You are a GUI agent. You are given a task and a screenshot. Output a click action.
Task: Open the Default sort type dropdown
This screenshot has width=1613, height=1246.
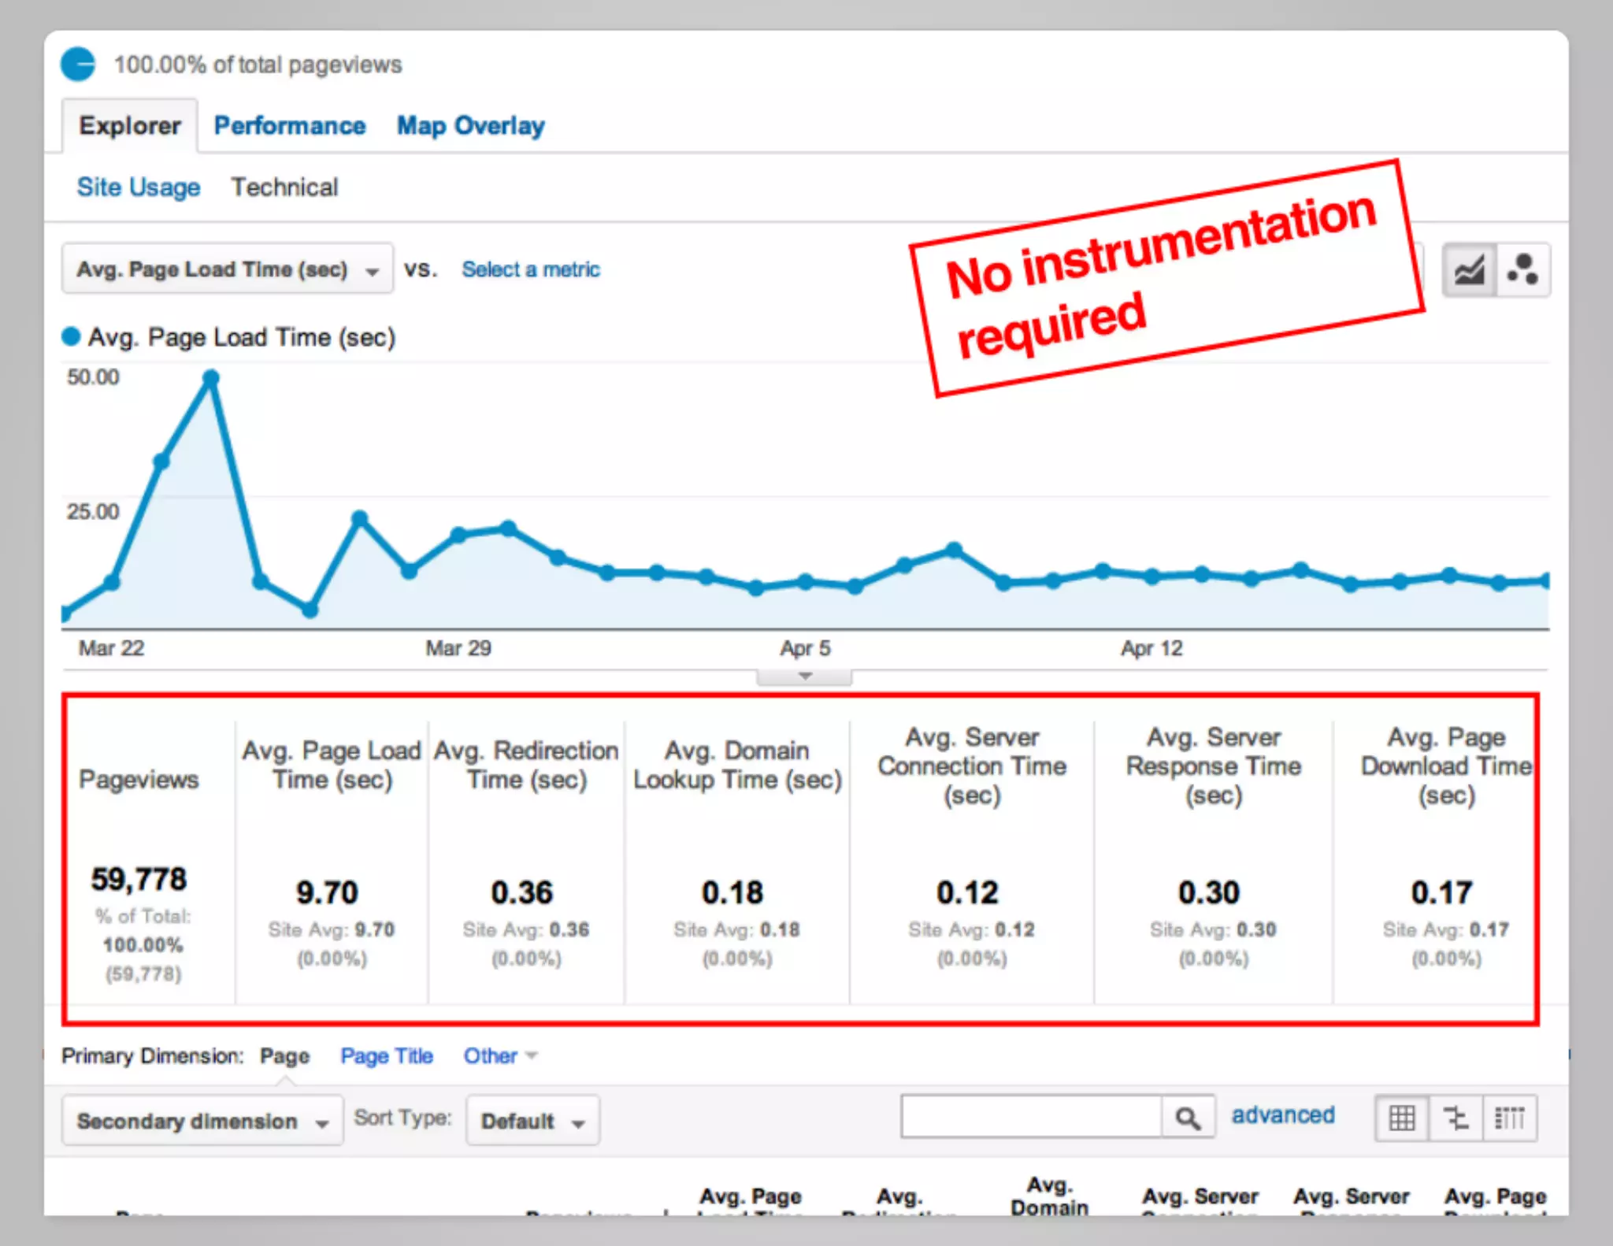click(x=532, y=1121)
